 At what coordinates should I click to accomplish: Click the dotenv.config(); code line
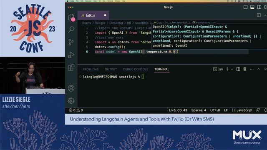(110, 47)
